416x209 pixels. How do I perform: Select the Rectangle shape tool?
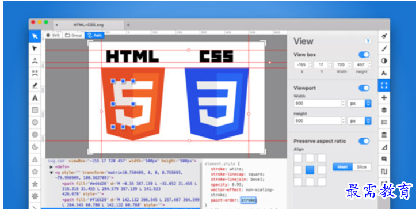(x=35, y=110)
